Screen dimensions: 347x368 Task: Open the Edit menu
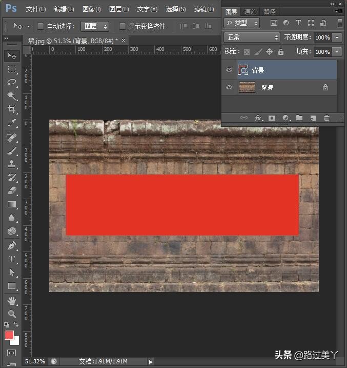pyautogui.click(x=64, y=9)
